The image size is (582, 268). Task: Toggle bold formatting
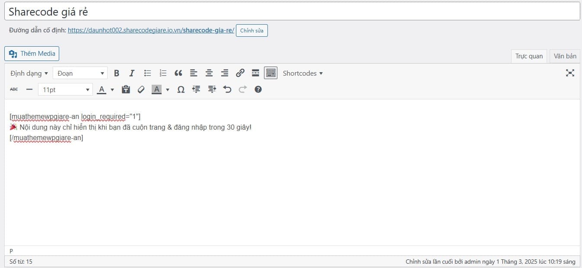click(x=116, y=73)
